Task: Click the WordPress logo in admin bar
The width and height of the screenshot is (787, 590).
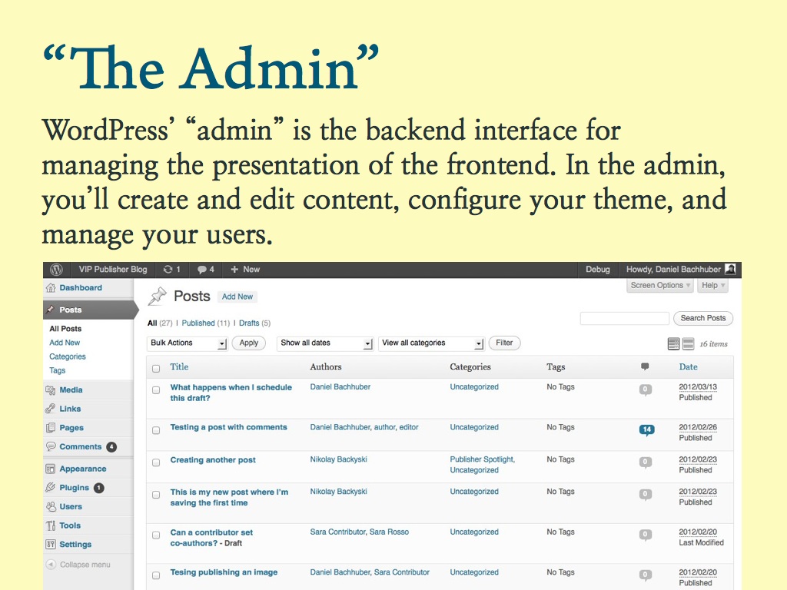Action: click(56, 270)
